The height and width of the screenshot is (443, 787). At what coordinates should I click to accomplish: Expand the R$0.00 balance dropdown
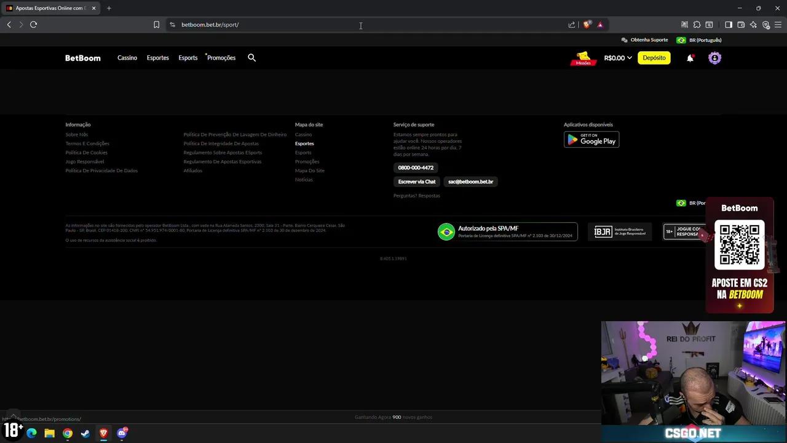(x=617, y=57)
